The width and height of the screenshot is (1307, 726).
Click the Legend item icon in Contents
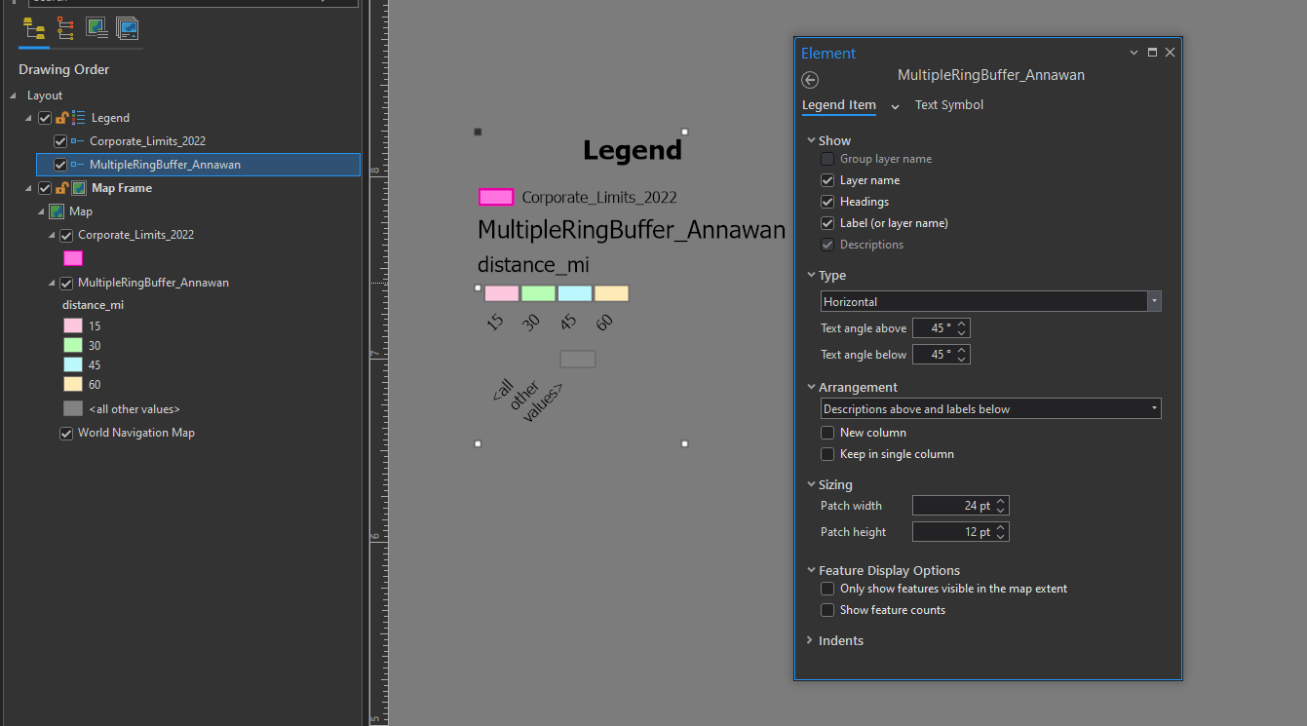78,118
